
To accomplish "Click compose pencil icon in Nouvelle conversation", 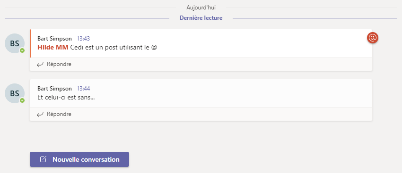I will coord(44,159).
